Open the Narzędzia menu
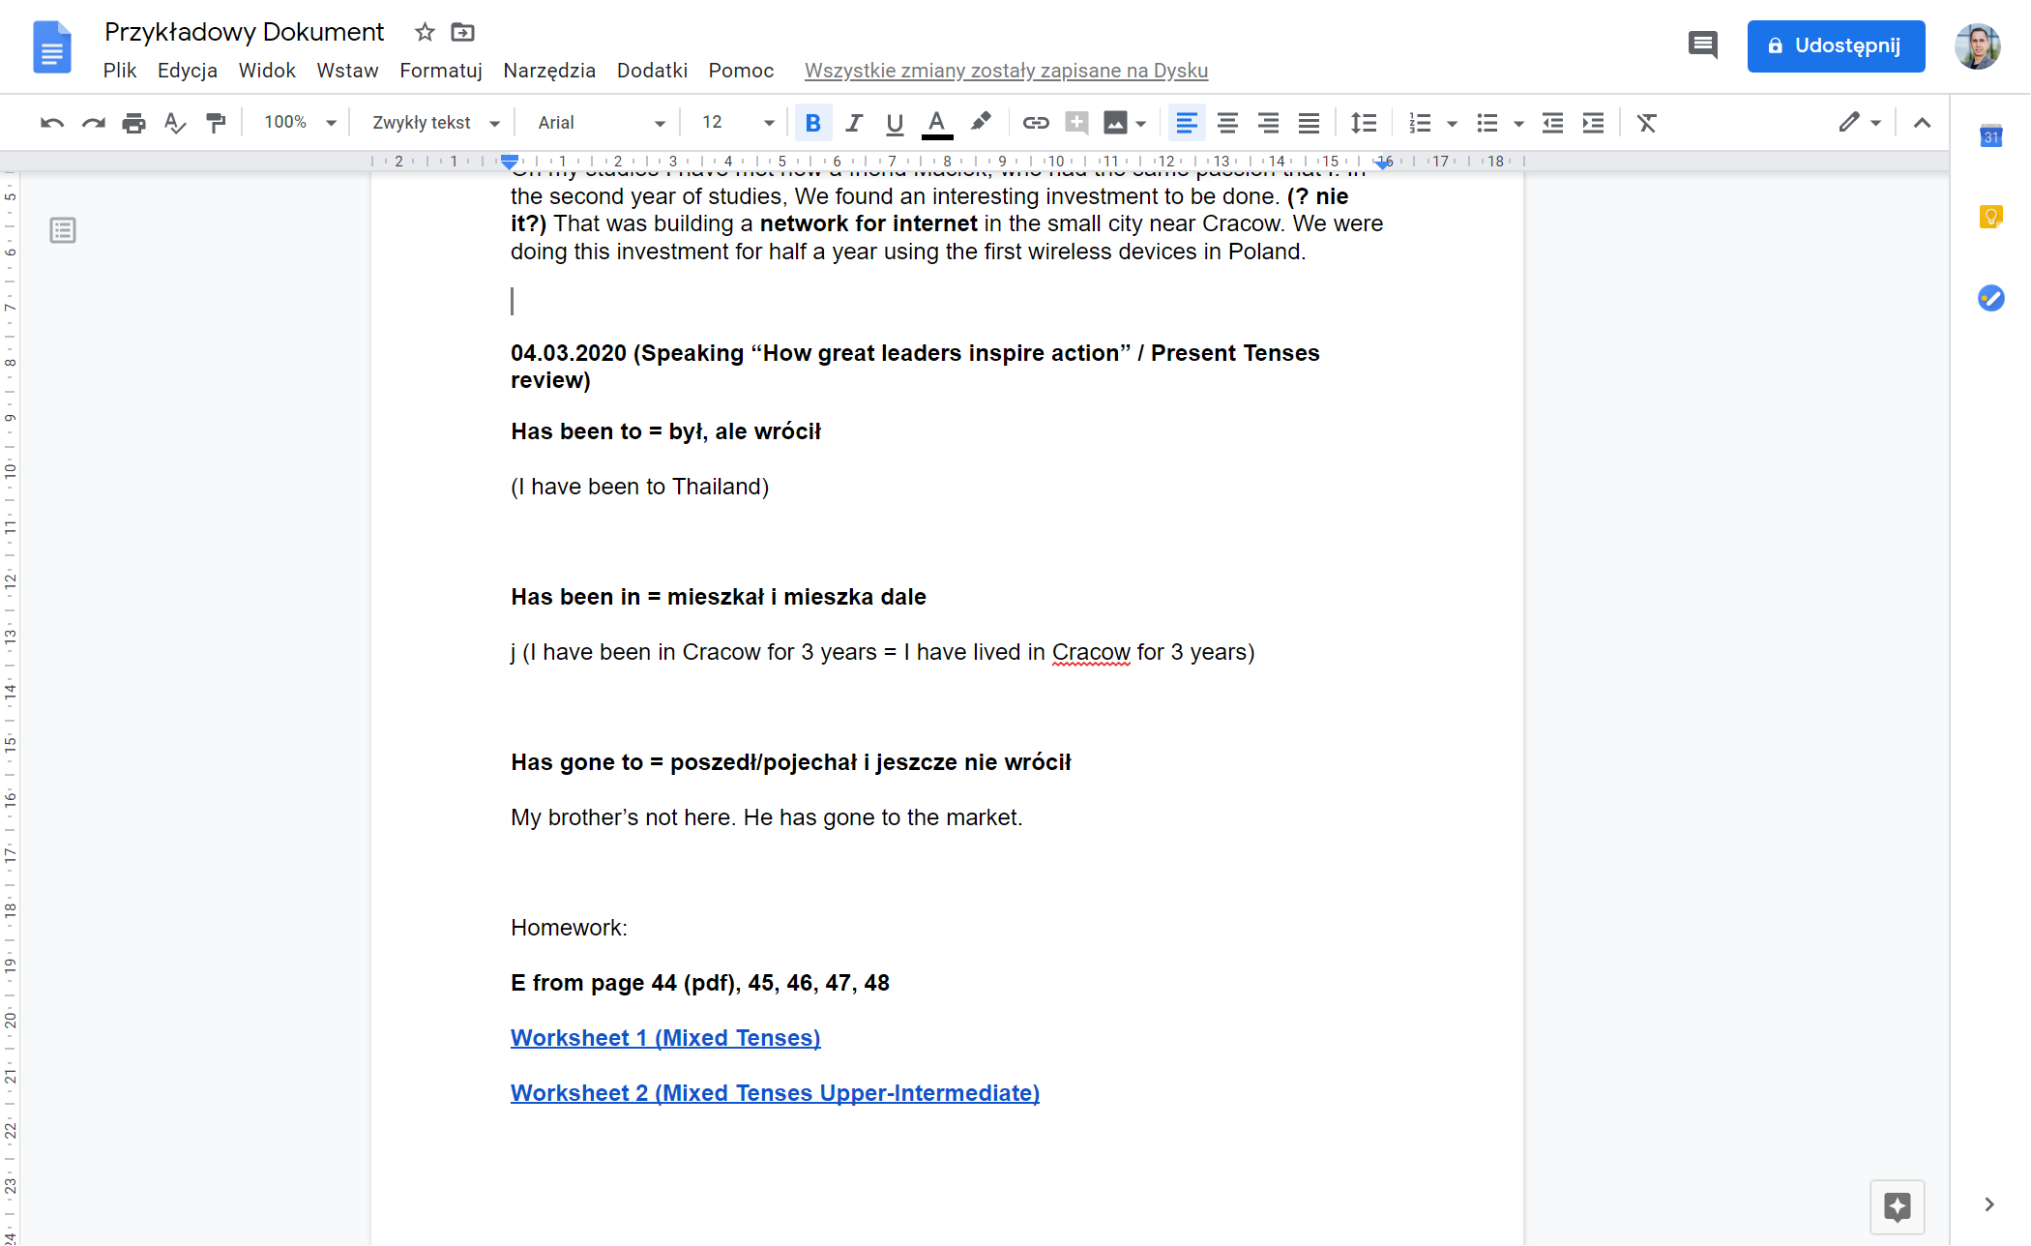Image resolution: width=2031 pixels, height=1246 pixels. click(548, 71)
